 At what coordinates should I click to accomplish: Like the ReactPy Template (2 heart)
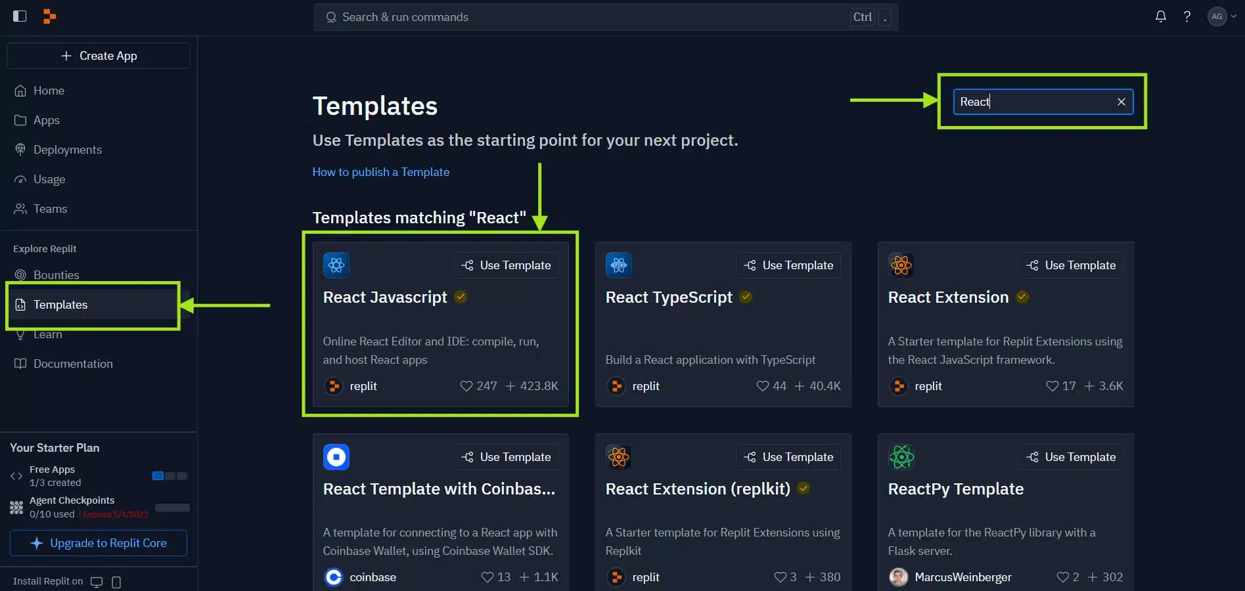click(1063, 577)
